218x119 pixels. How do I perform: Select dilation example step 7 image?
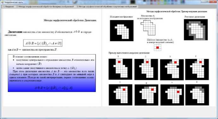coord(172,95)
